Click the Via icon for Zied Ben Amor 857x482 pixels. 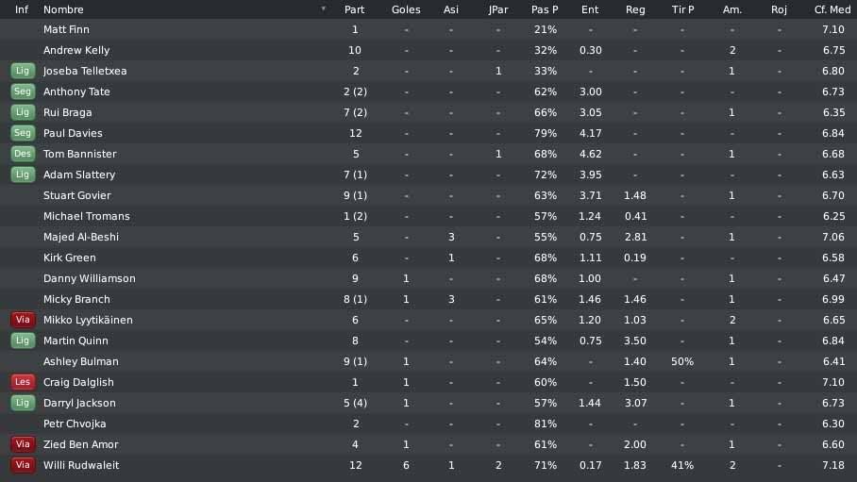23,445
